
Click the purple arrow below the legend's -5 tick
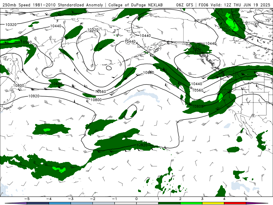point(16,203)
